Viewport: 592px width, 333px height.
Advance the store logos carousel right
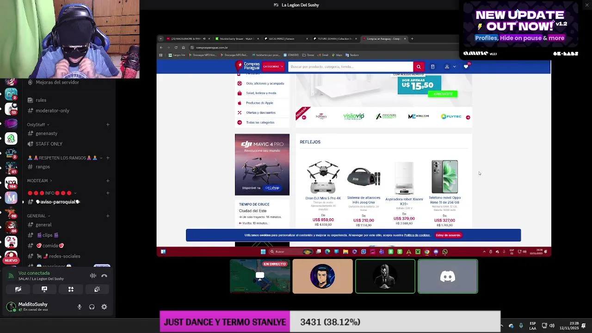coord(468,117)
